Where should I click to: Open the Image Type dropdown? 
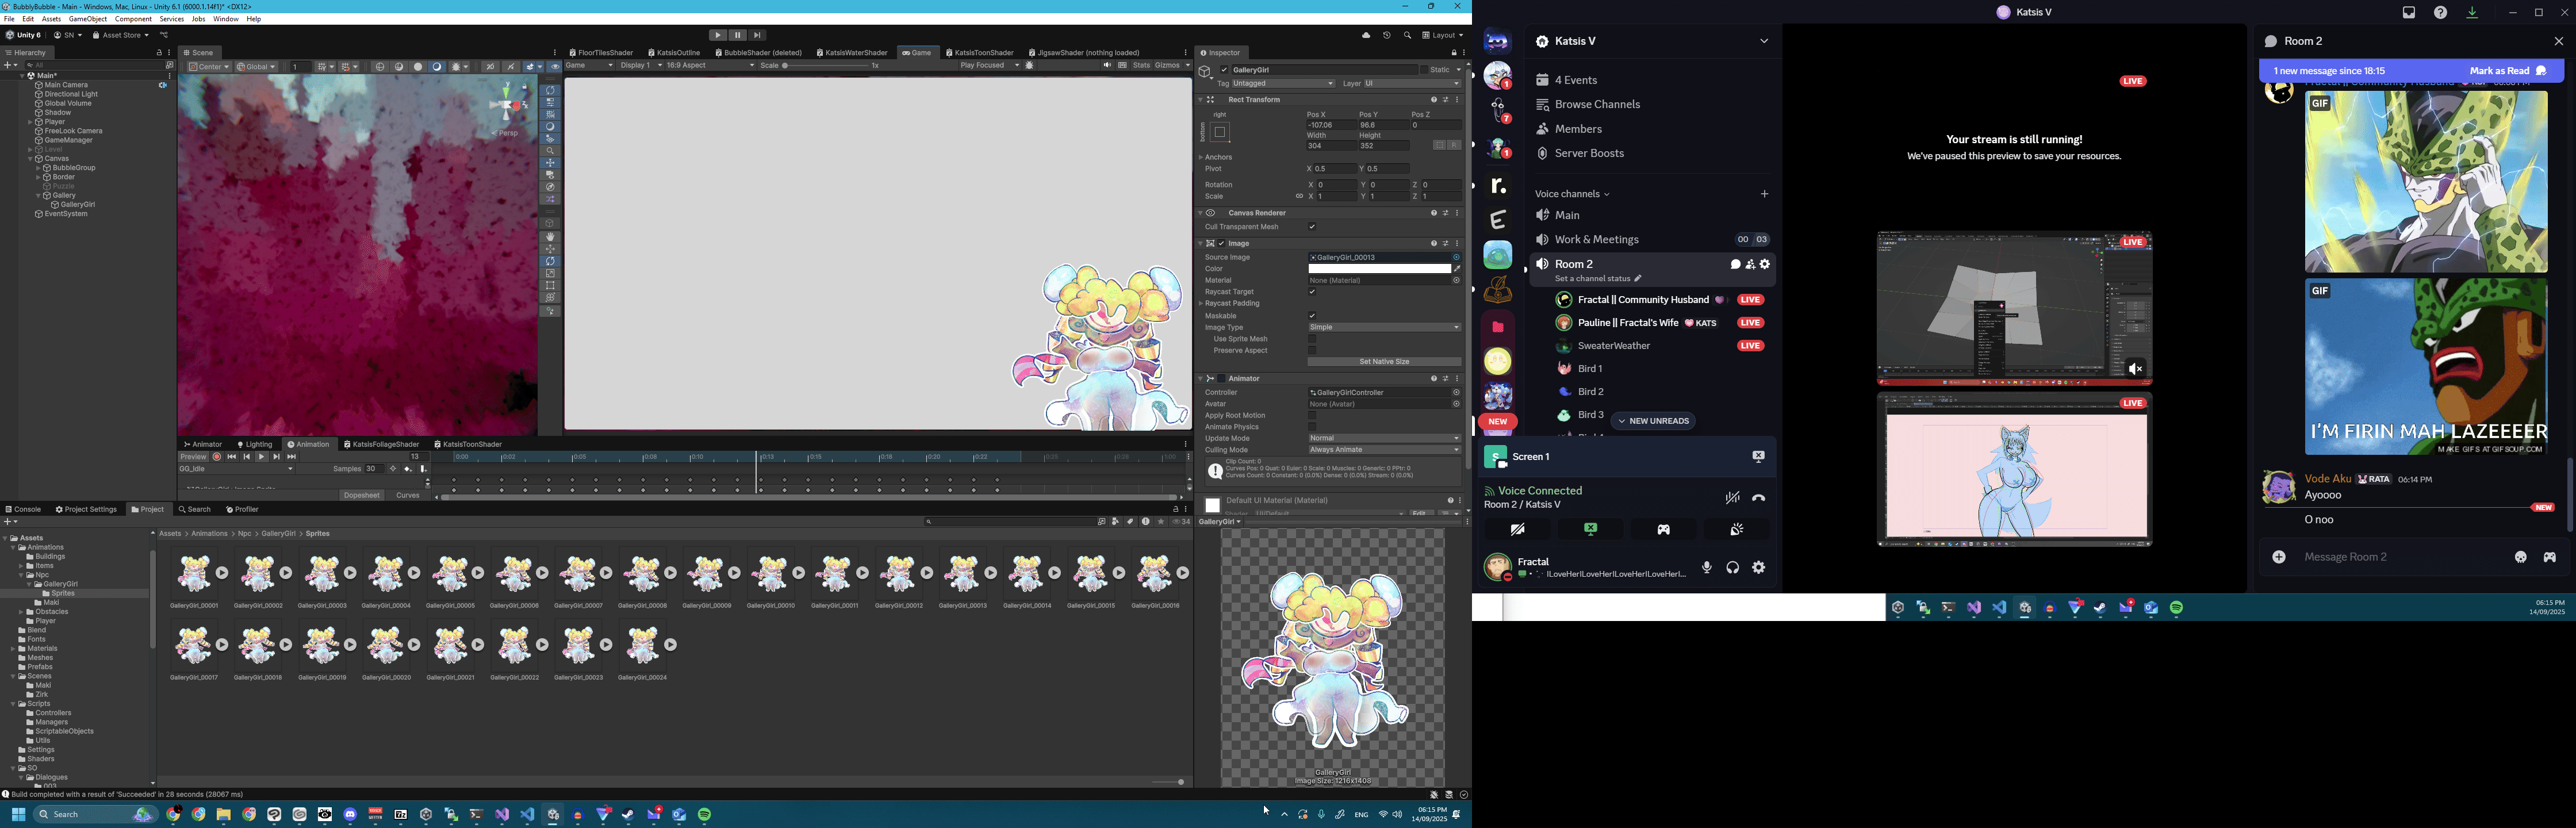coord(1384,328)
